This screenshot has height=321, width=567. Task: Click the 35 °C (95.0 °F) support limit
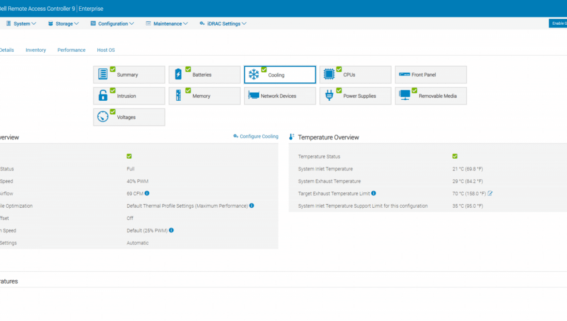click(468, 206)
